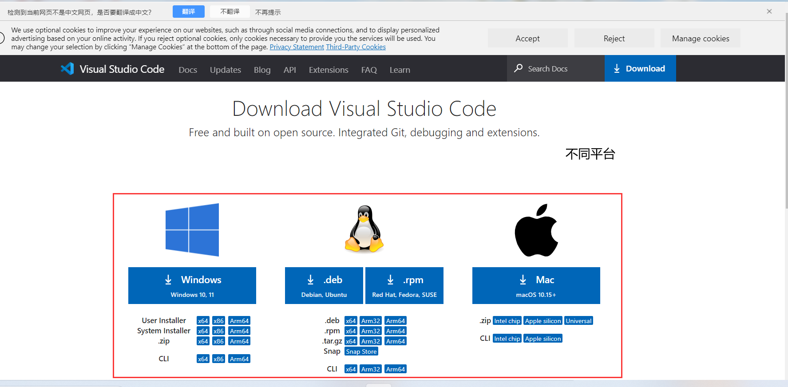Download the .deb Debian, Ubuntu package

tap(324, 285)
